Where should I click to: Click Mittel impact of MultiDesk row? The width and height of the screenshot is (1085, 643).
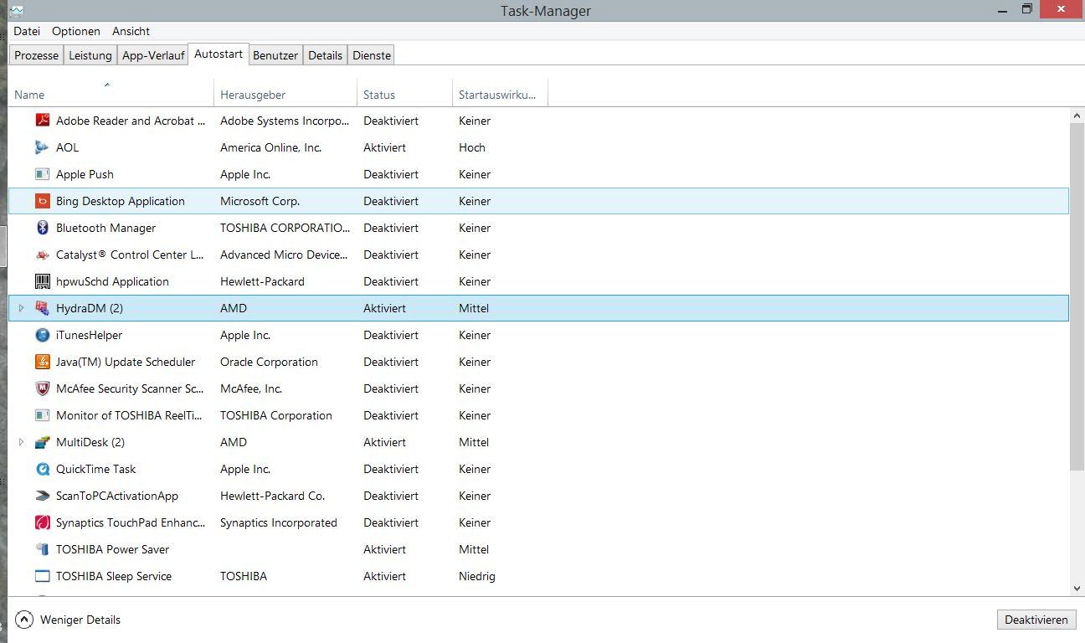(x=474, y=442)
